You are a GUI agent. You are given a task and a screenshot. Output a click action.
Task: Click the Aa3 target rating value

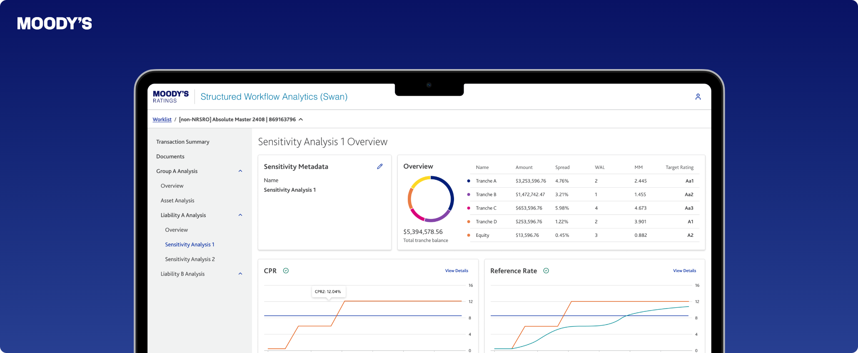pos(689,208)
